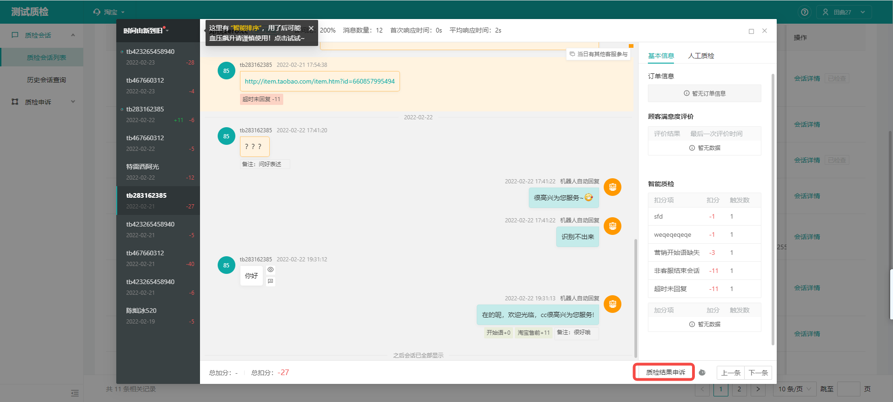Click the 备注：很好哦 note field
The height and width of the screenshot is (402, 893).
576,333
